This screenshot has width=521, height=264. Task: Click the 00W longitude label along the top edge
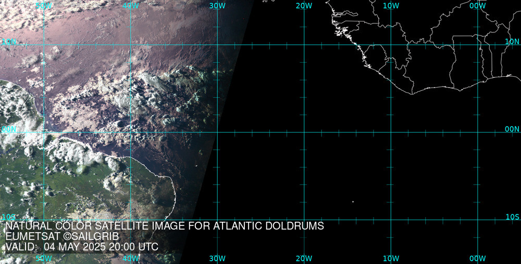click(478, 6)
